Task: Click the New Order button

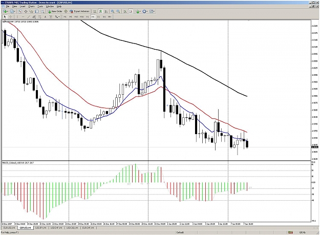Action: [55, 11]
